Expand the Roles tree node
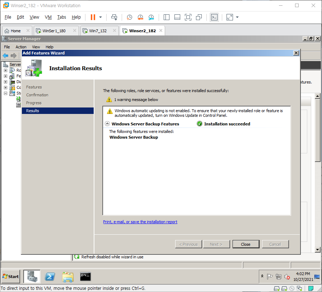The width and height of the screenshot is (322, 292). [5, 70]
